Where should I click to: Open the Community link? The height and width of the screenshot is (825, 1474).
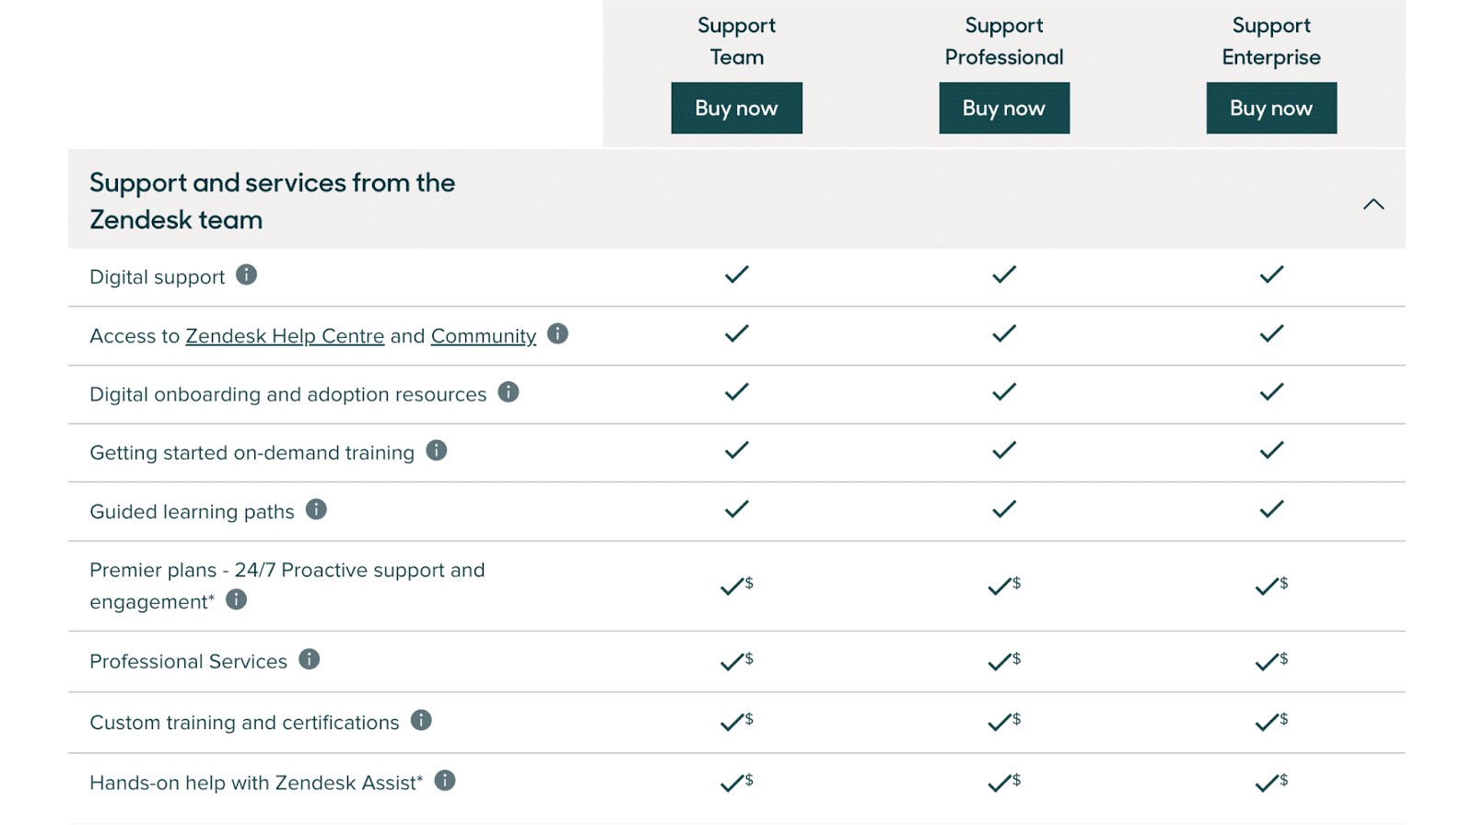(x=484, y=335)
